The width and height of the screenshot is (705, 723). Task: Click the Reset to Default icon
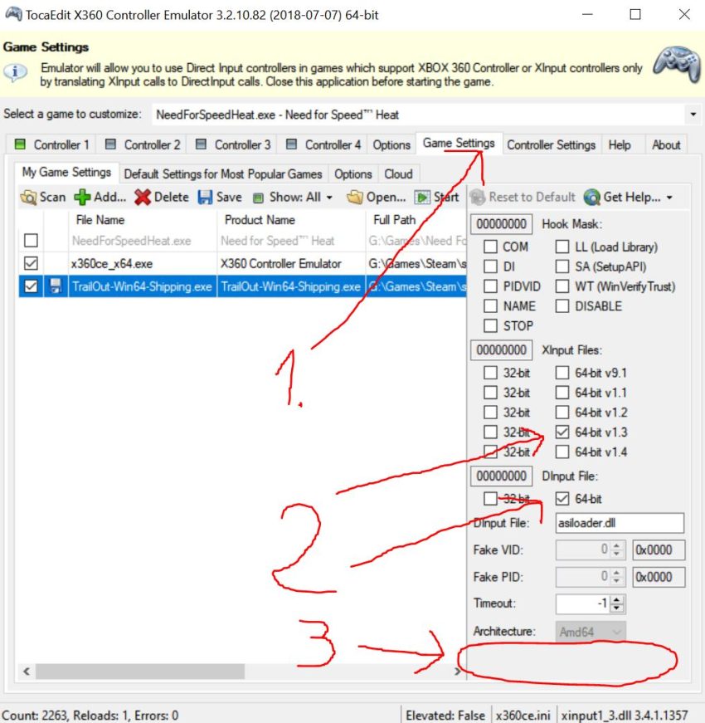coord(478,197)
